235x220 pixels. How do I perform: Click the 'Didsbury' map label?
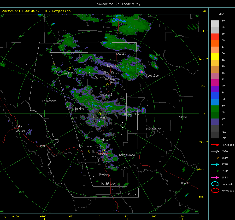point(99,117)
